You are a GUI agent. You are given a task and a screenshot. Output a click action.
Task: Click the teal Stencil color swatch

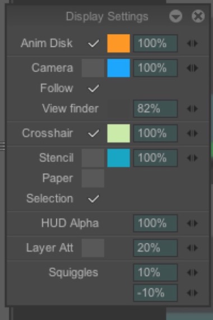tap(119, 158)
